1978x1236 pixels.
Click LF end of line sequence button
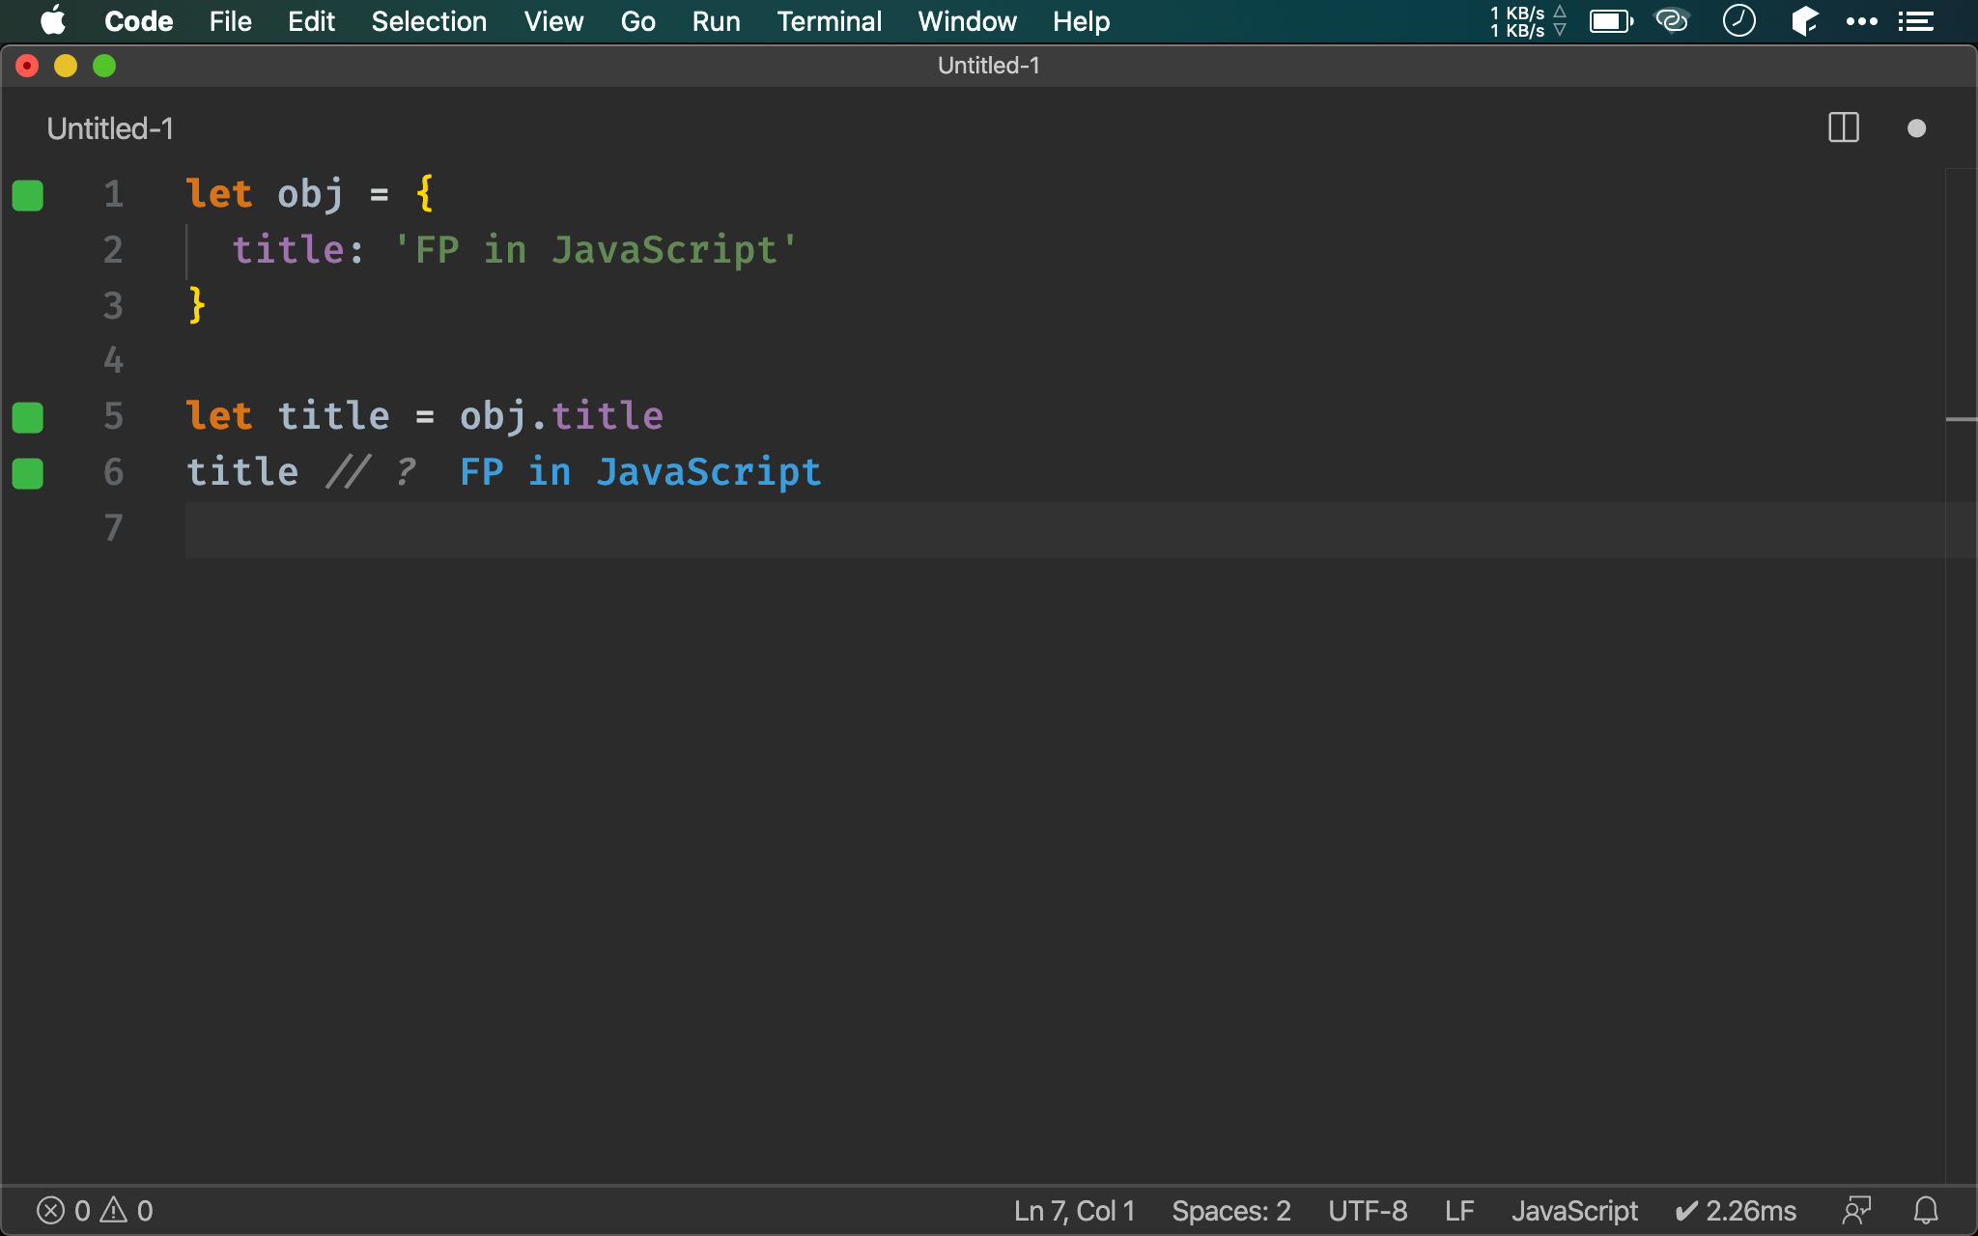(x=1458, y=1210)
